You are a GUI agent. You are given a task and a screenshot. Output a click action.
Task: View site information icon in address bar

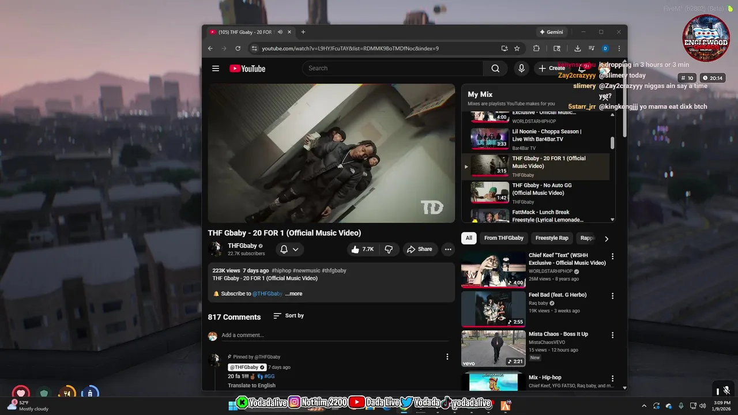pos(254,48)
